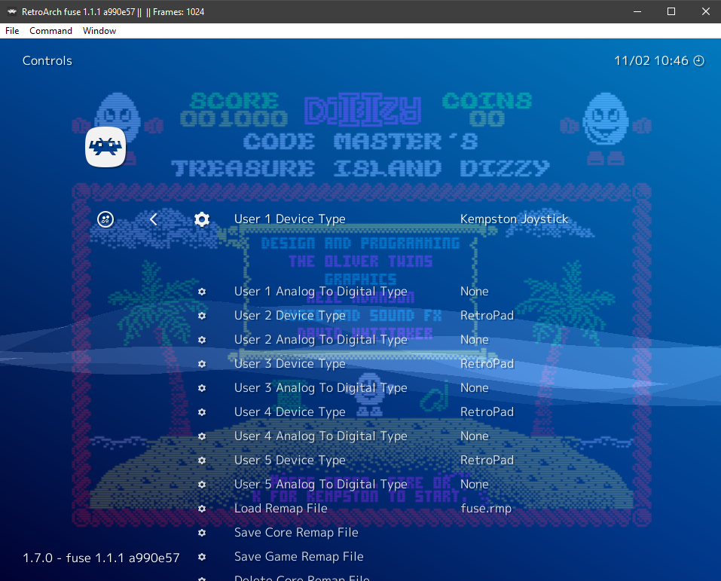Click the Controls menu heading

point(47,61)
